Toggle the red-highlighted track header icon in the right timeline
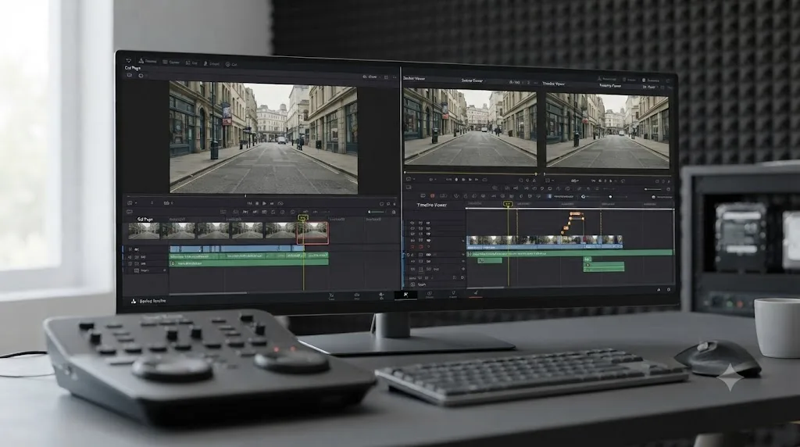The height and width of the screenshot is (447, 800). click(421, 247)
